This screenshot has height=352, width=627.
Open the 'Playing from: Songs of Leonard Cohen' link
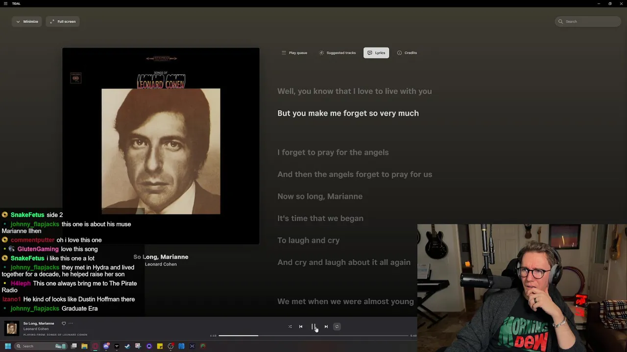point(55,335)
